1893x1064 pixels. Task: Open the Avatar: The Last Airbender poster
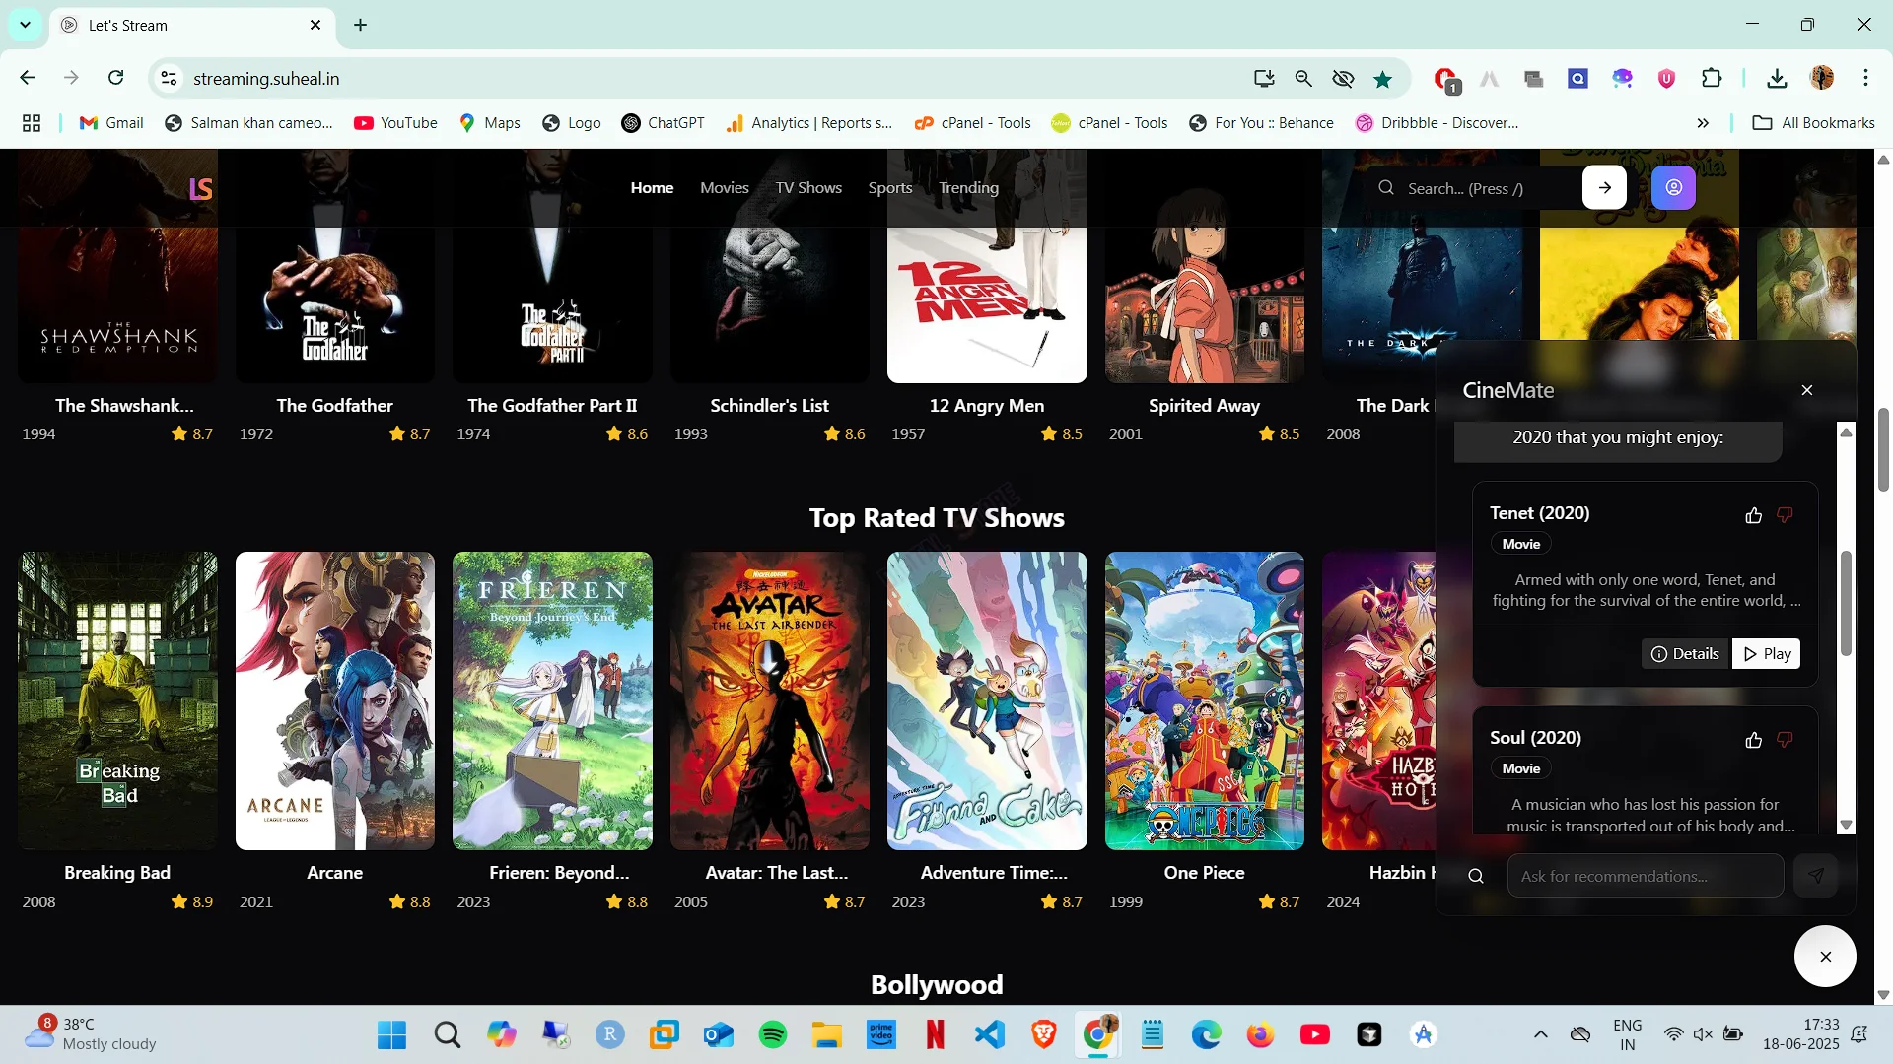point(770,700)
